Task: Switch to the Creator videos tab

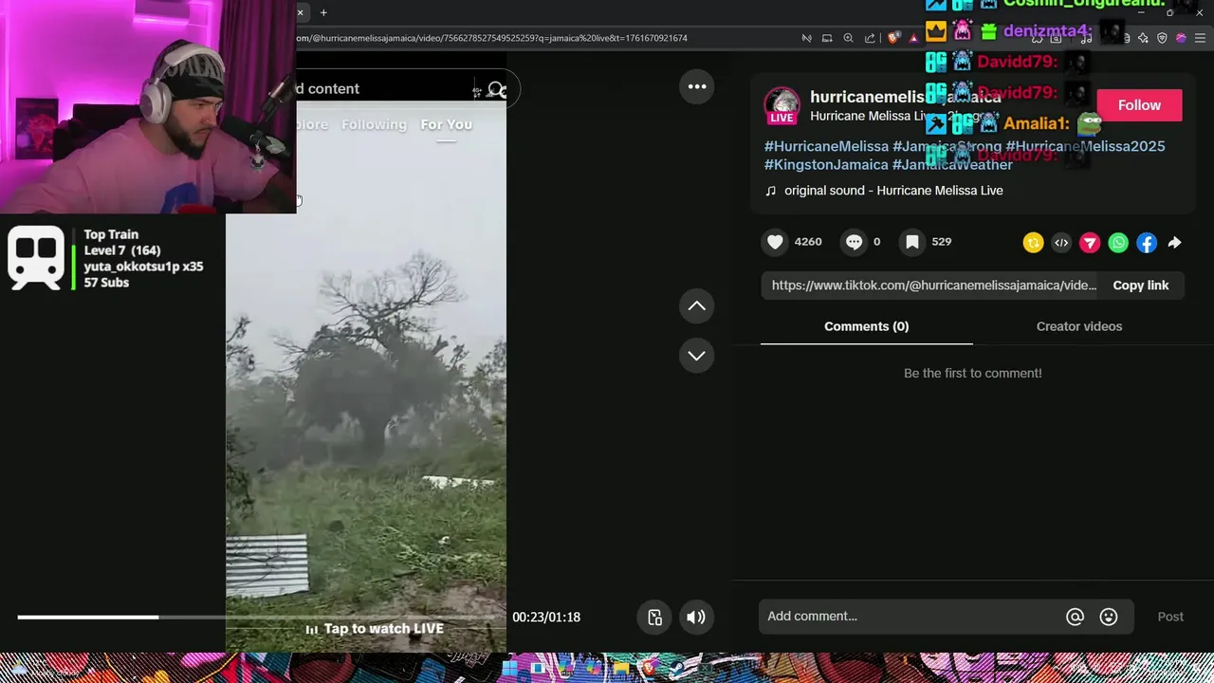Action: [x=1078, y=326]
